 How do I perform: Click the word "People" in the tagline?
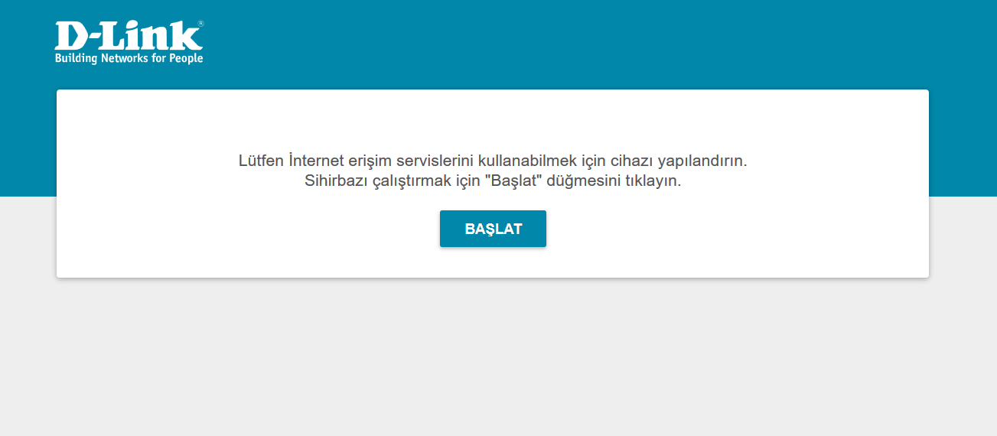186,58
